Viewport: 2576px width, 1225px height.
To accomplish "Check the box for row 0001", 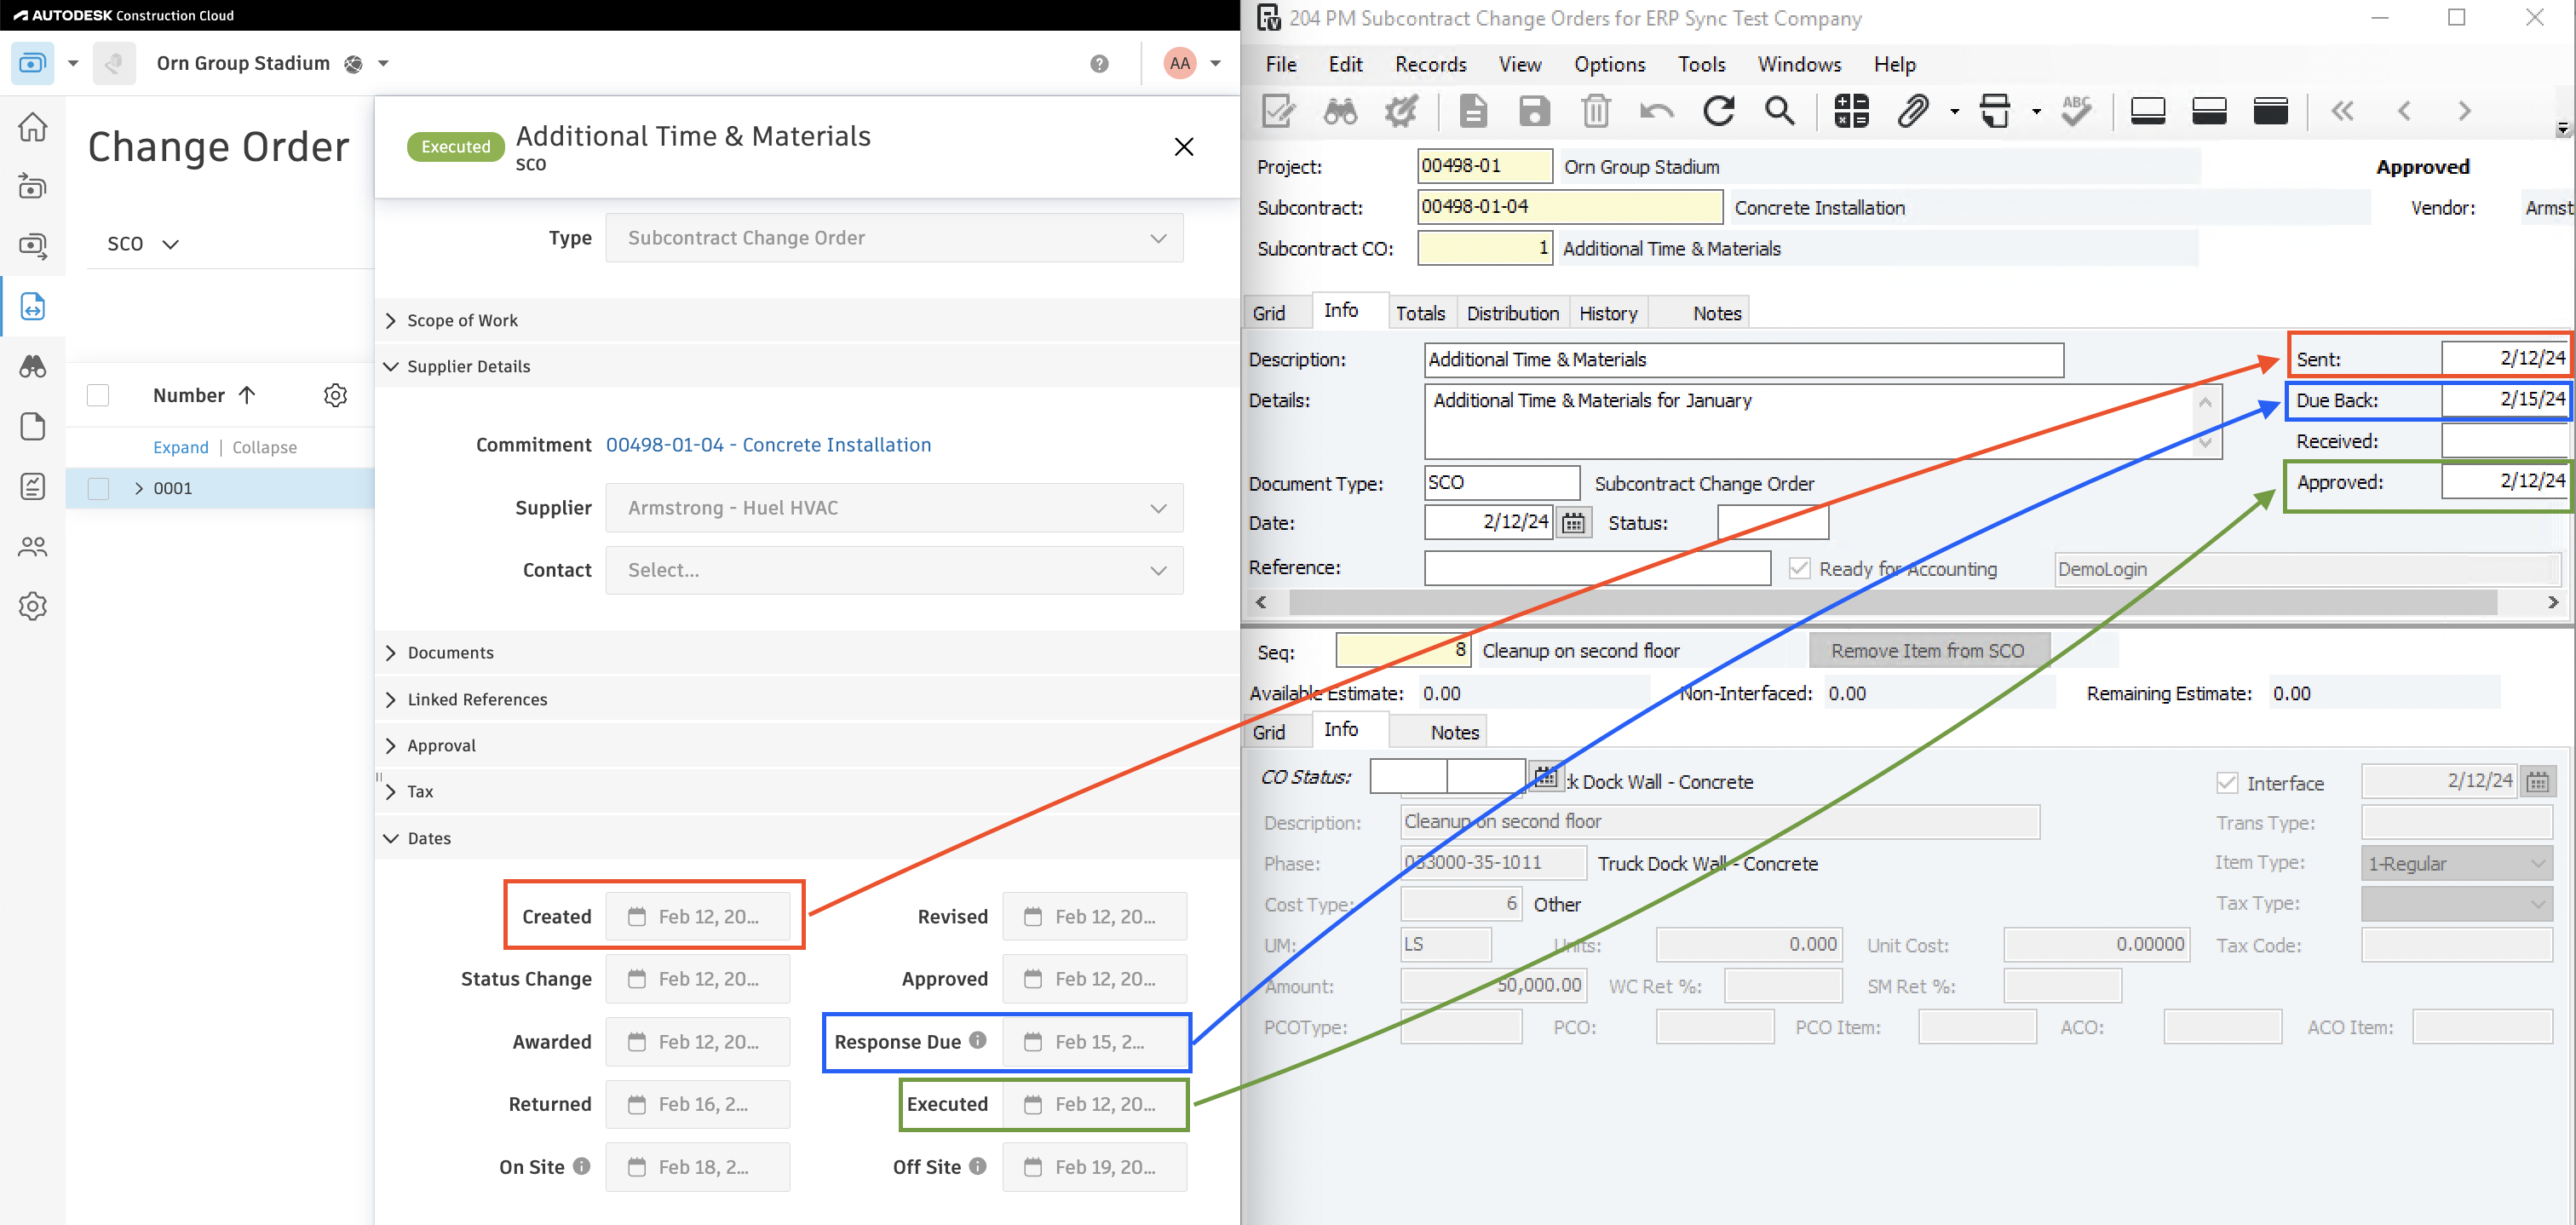I will (x=98, y=488).
